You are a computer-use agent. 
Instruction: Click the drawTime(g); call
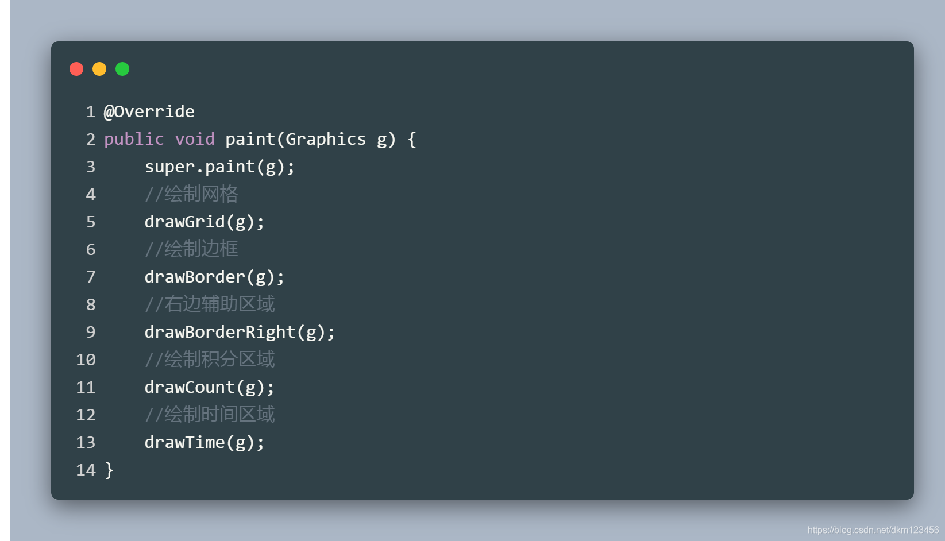click(205, 443)
